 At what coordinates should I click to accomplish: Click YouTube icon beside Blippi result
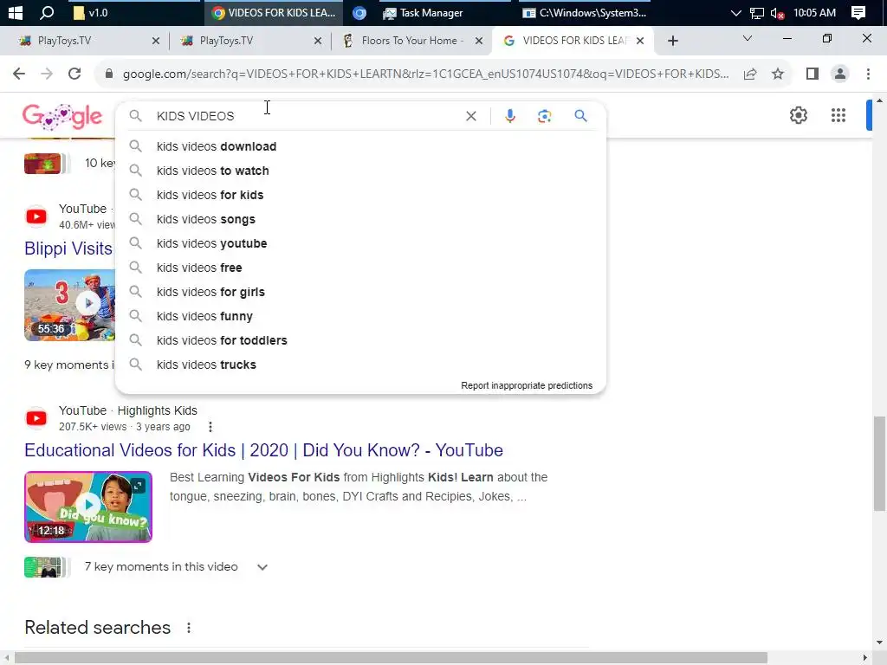(x=36, y=216)
